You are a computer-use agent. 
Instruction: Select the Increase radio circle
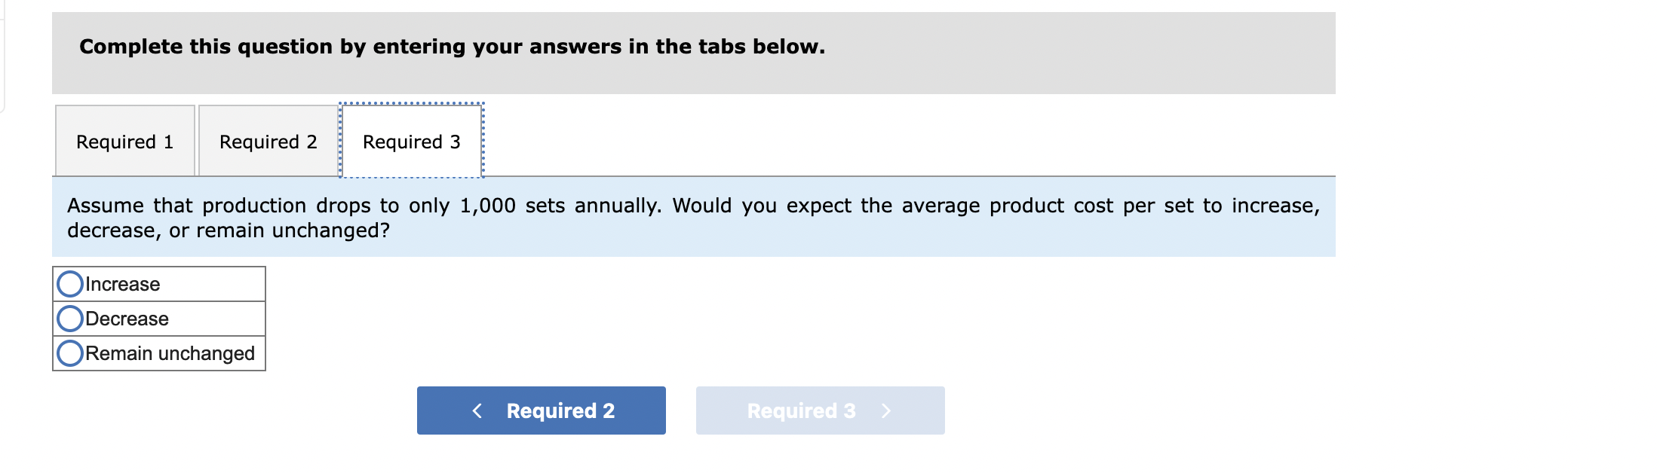70,284
